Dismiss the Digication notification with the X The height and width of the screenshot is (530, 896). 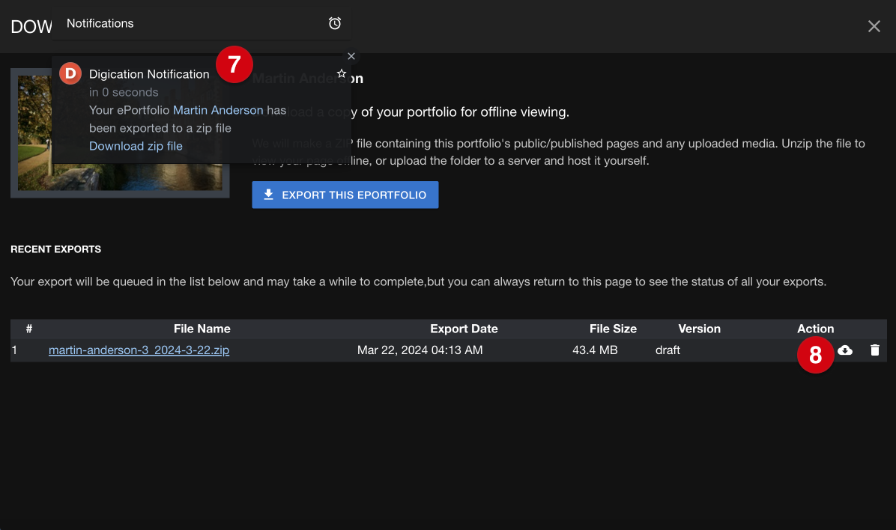pyautogui.click(x=351, y=56)
